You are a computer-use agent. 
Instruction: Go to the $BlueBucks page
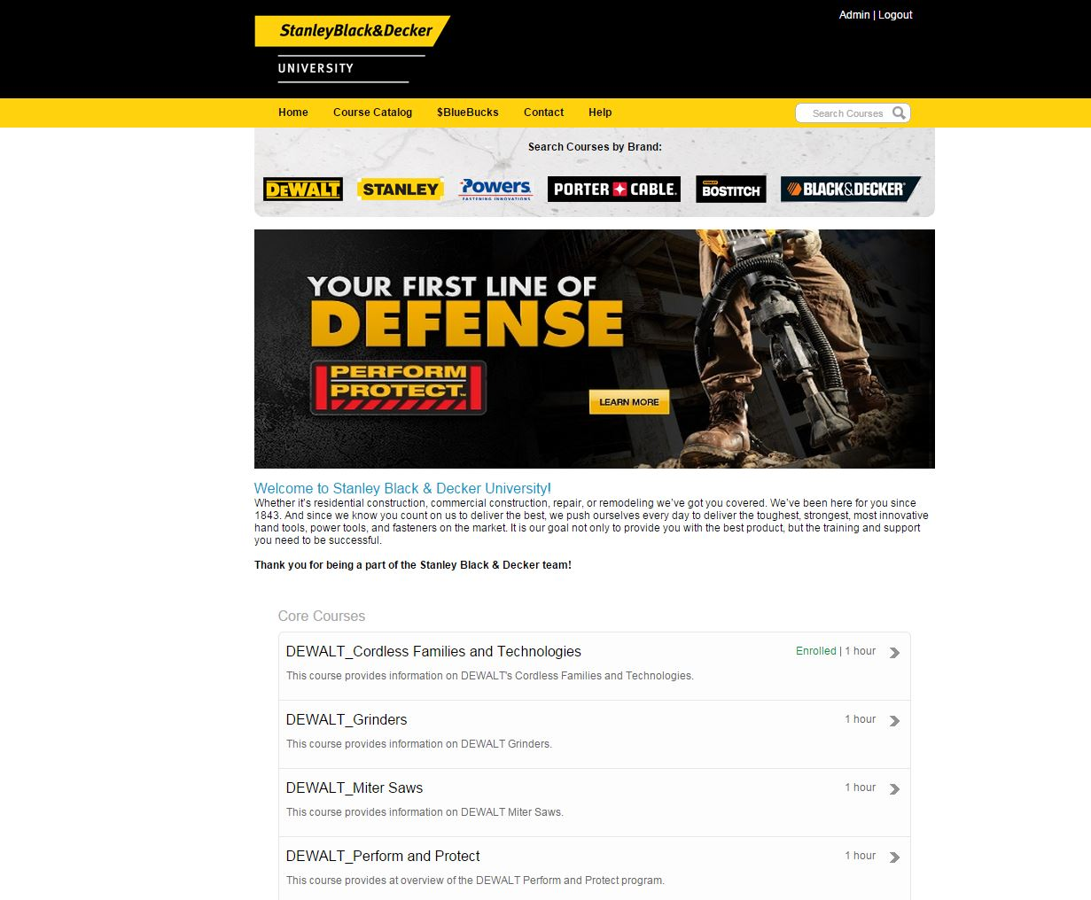(468, 112)
